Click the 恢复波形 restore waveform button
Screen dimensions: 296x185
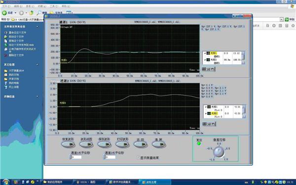tap(68, 145)
